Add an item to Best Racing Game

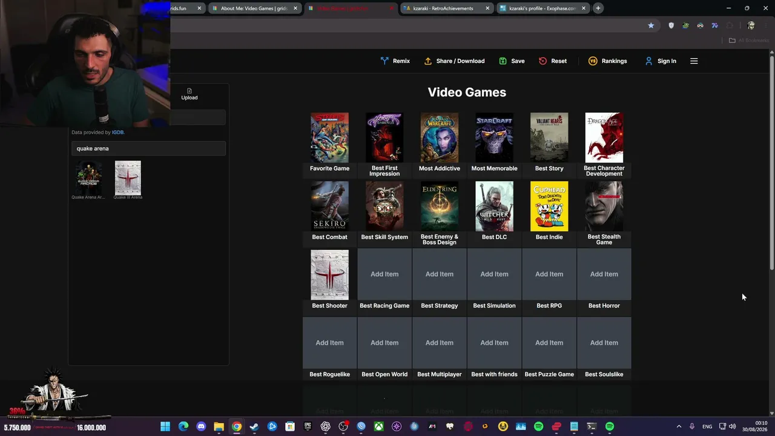tap(384, 274)
